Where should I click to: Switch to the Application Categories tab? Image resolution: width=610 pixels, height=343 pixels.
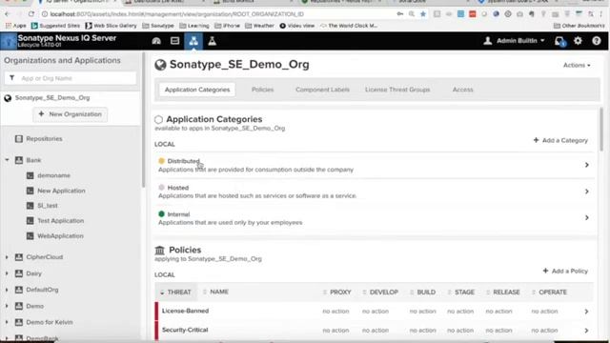click(197, 90)
